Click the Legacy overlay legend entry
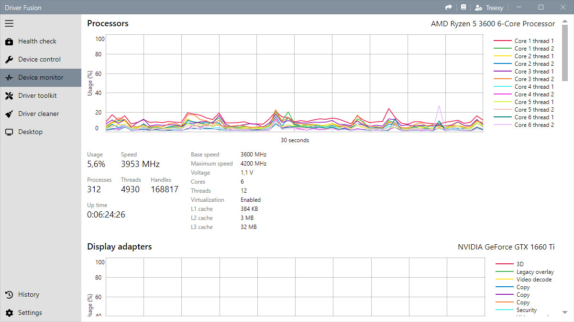 [525, 272]
